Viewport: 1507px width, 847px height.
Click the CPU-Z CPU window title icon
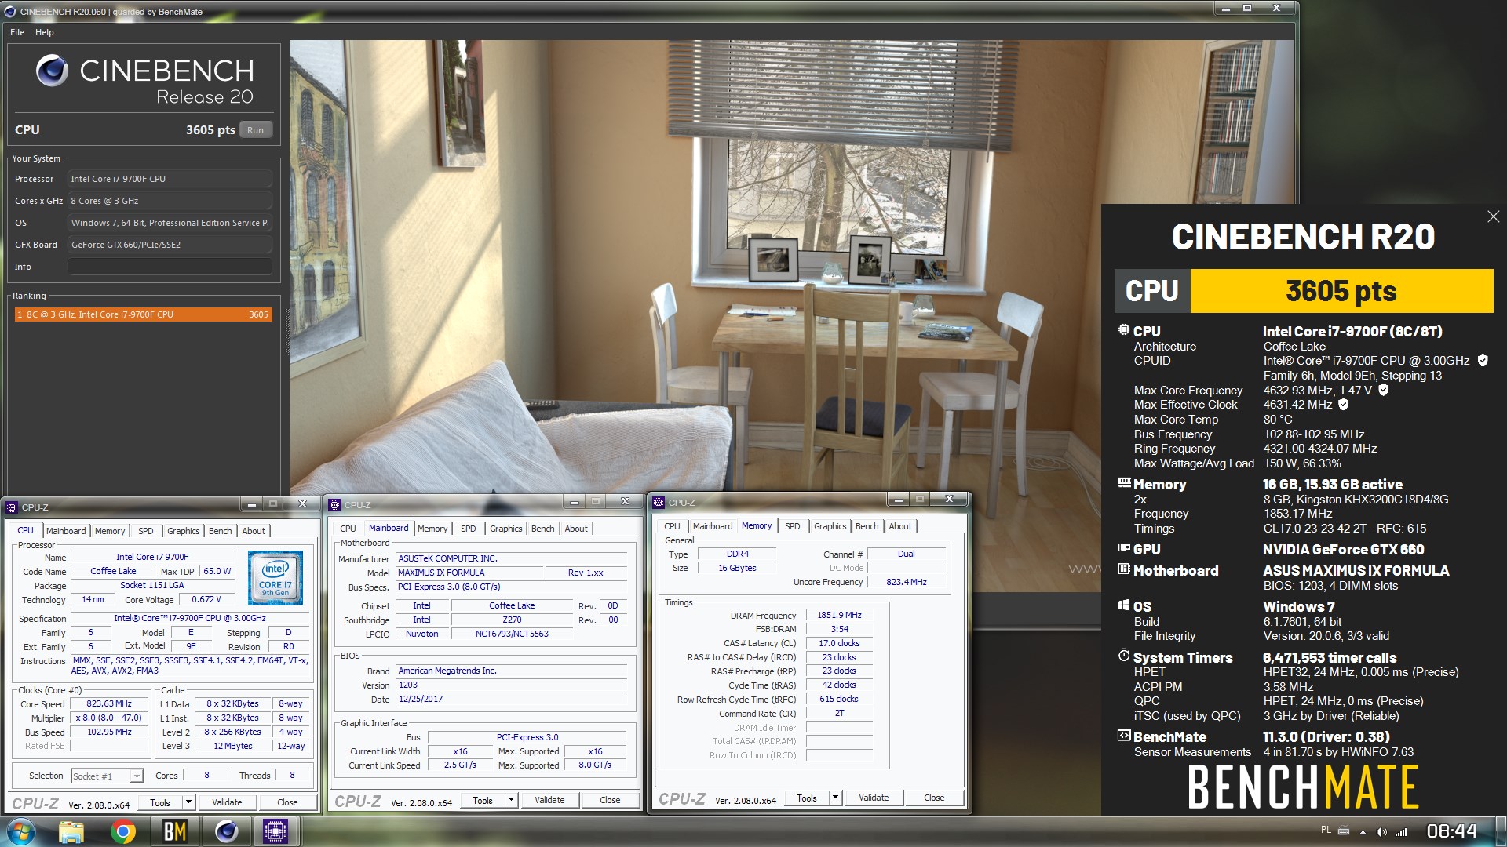pos(13,507)
